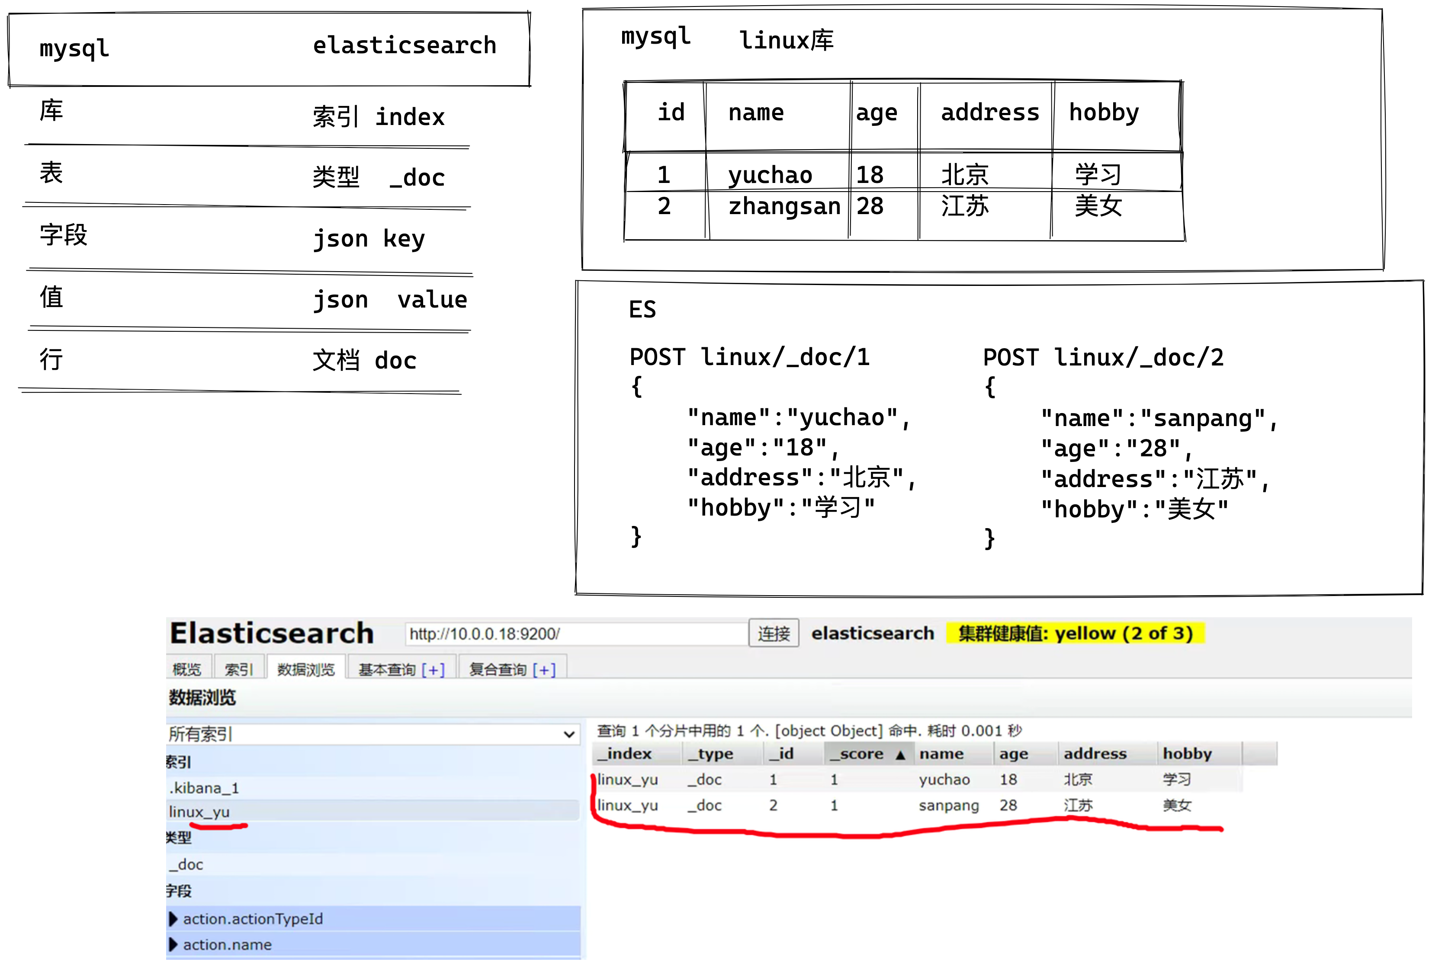Click the address column header
The height and width of the screenshot is (968, 1432).
(1095, 753)
